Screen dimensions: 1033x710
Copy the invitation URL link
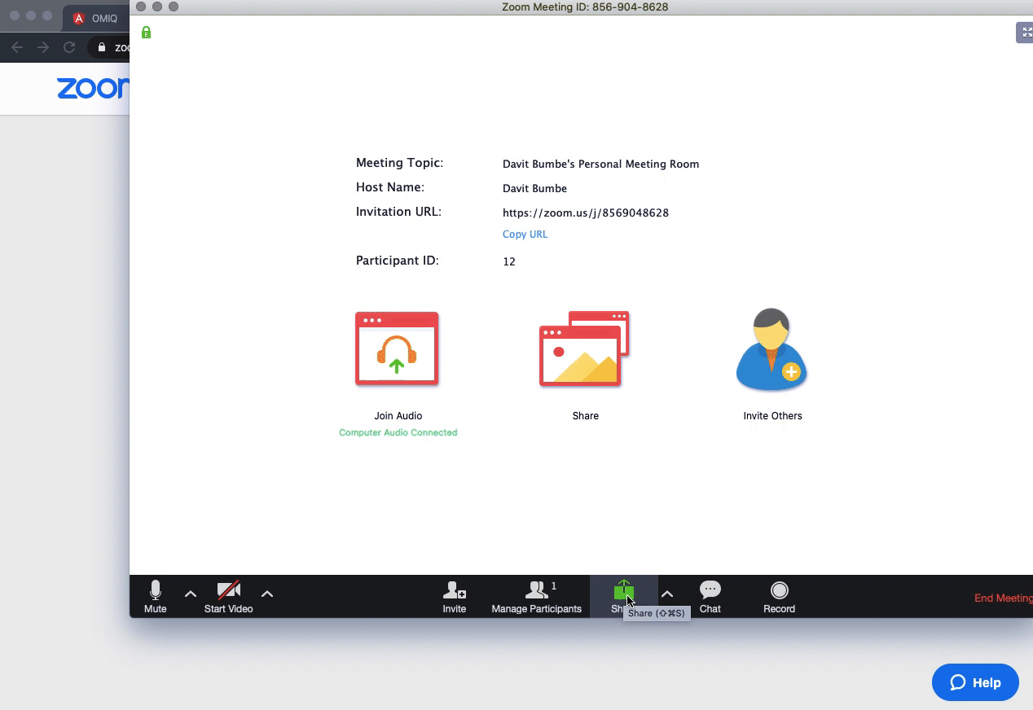[525, 234]
